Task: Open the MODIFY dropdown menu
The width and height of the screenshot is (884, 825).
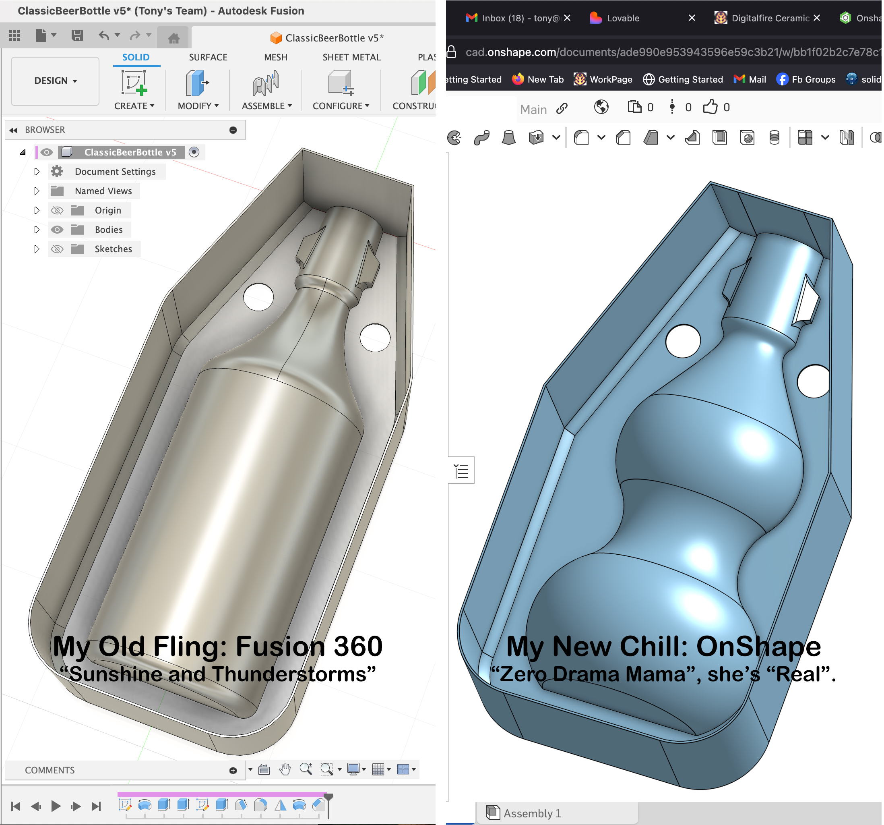Action: tap(198, 106)
